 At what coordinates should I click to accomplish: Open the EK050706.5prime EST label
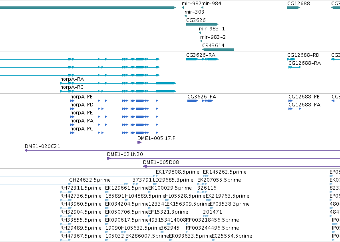pyautogui.click(x=127, y=212)
